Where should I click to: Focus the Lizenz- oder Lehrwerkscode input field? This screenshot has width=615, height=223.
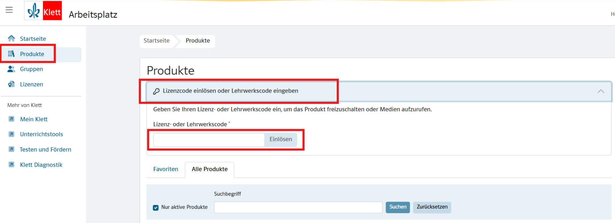tap(209, 140)
